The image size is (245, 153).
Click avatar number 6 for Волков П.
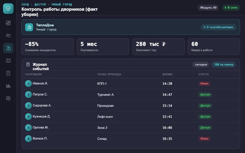tap(28, 139)
